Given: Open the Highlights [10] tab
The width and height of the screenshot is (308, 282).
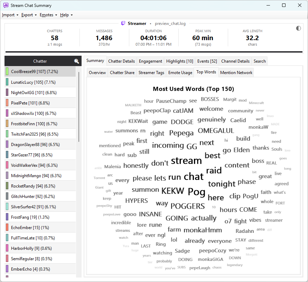Looking at the screenshot, I should (x=179, y=61).
